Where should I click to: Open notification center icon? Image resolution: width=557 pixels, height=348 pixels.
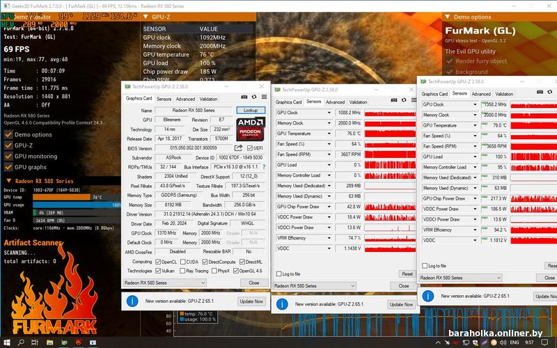[x=545, y=342]
